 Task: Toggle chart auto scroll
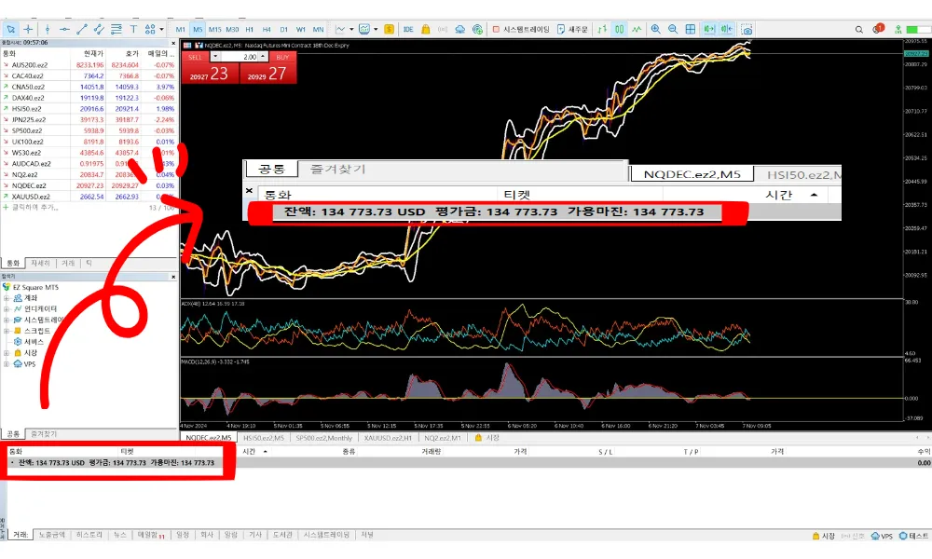click(x=709, y=29)
